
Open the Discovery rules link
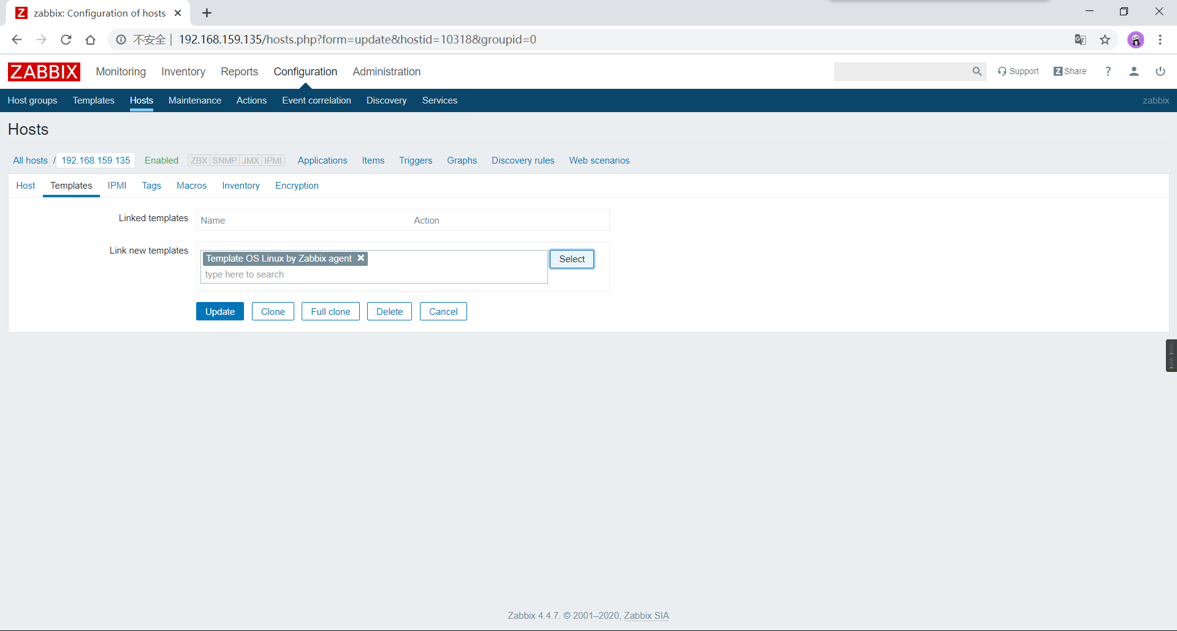coord(523,161)
